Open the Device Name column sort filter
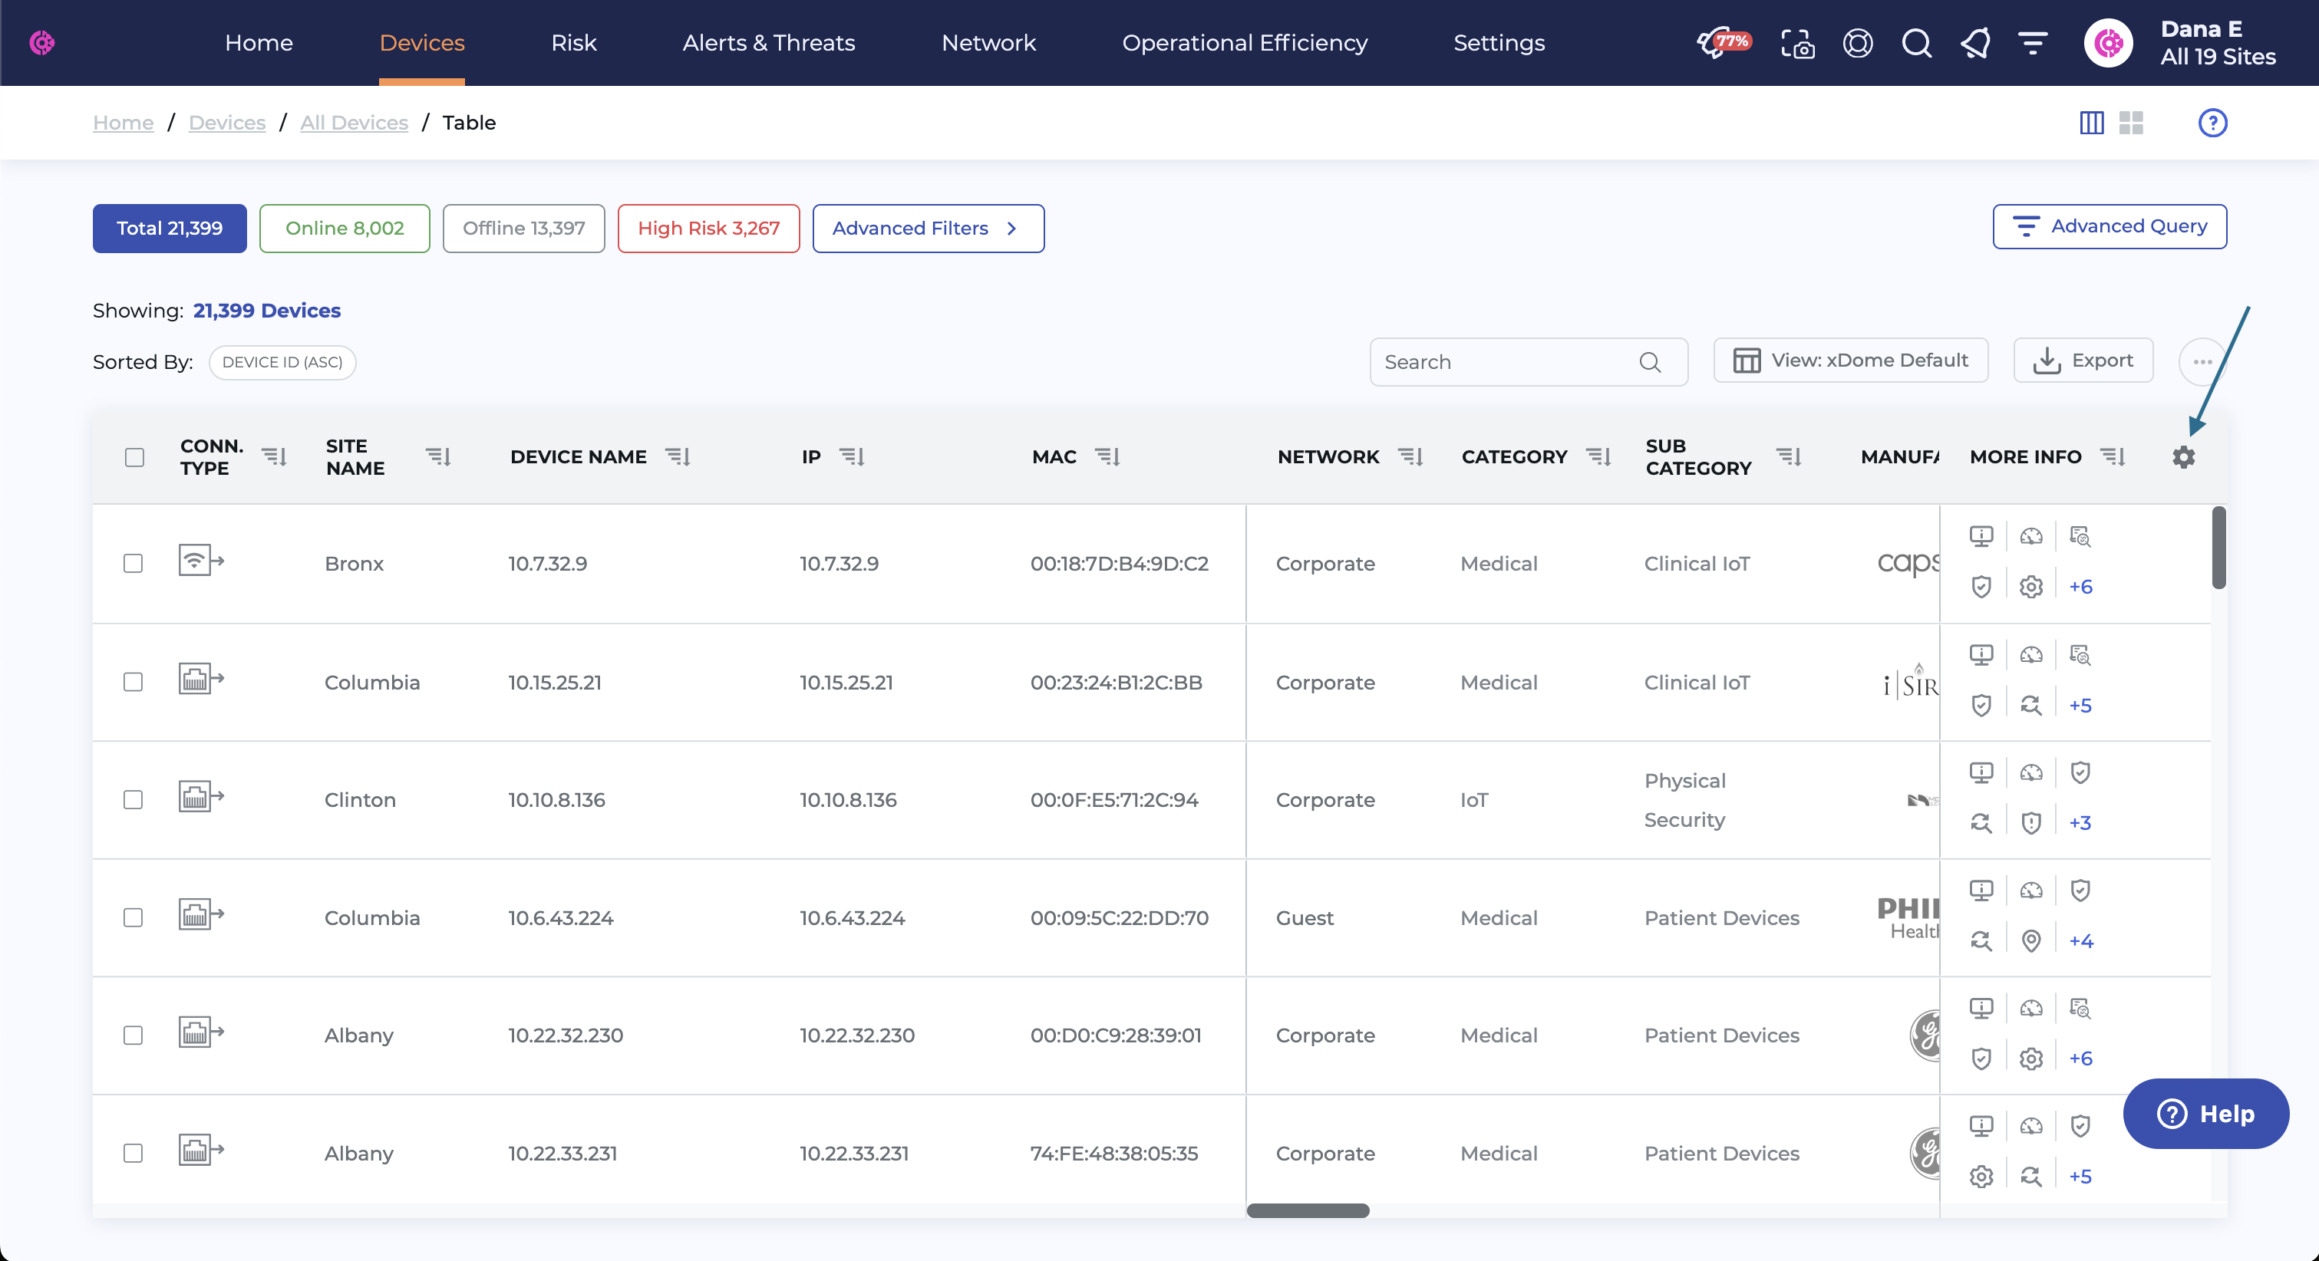The image size is (2319, 1261). 677,457
